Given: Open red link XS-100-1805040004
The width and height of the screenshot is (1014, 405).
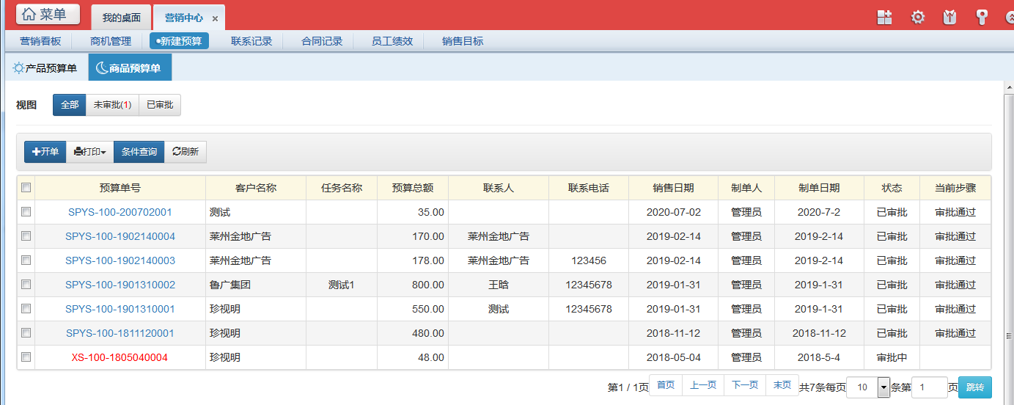Looking at the screenshot, I should point(120,357).
